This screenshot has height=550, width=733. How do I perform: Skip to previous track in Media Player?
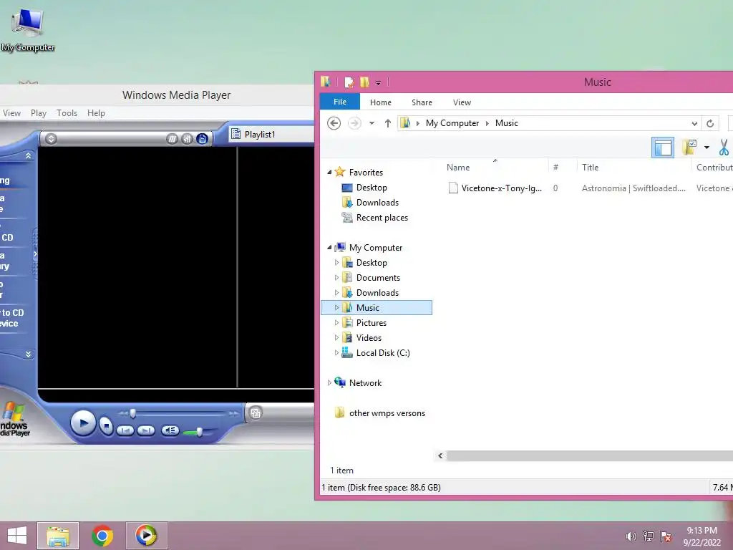(x=125, y=430)
